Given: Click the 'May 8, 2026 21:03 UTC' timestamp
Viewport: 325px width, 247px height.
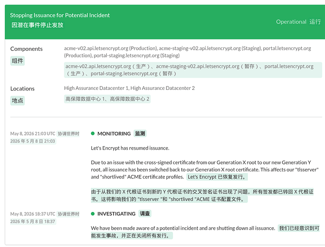Looking at the screenshot, I should [x=33, y=133].
